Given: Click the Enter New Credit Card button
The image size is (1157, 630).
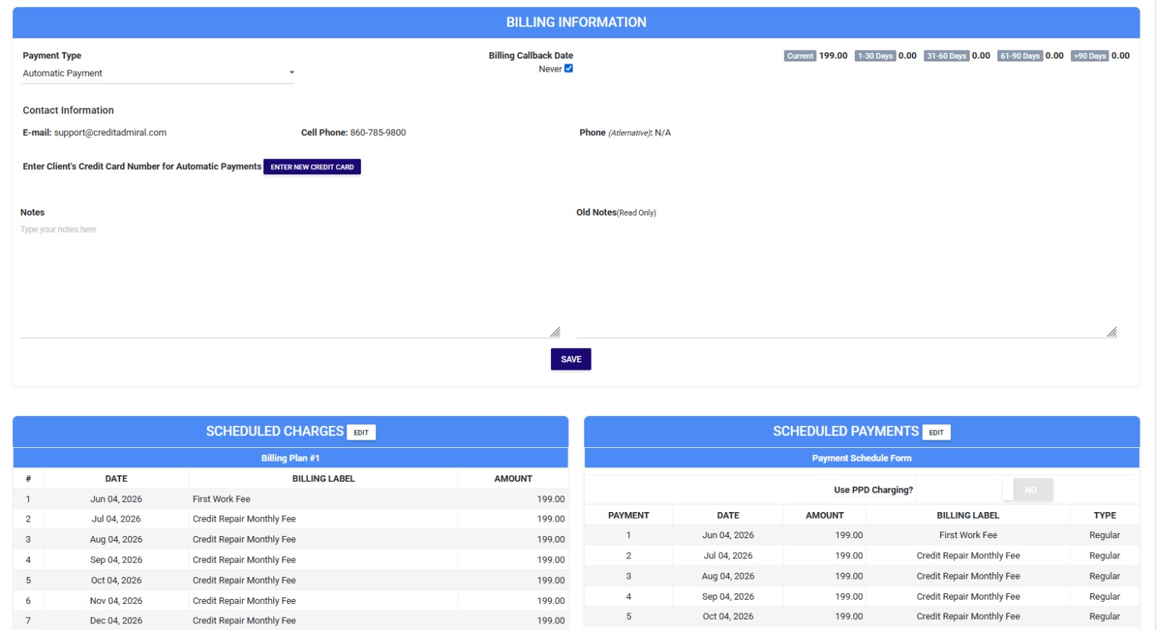Looking at the screenshot, I should click(x=312, y=167).
